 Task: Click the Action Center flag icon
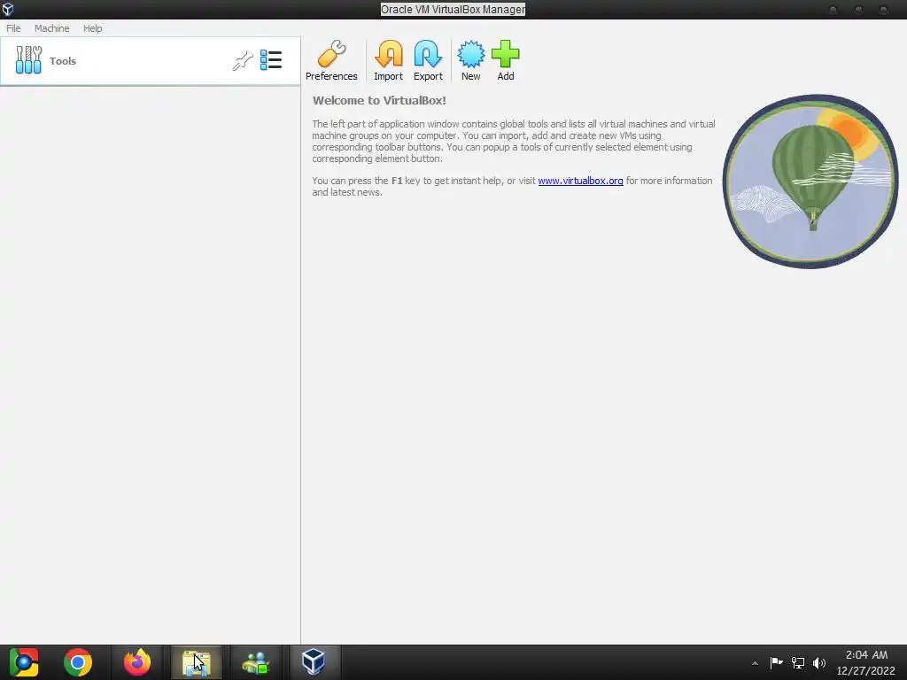pos(776,662)
